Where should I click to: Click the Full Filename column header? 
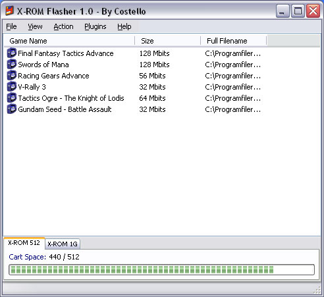[x=234, y=41]
